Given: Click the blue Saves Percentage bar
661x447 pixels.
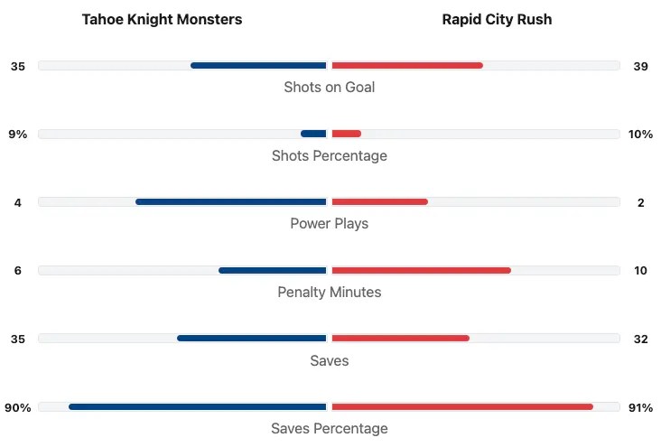Looking at the screenshot, I should (198, 406).
